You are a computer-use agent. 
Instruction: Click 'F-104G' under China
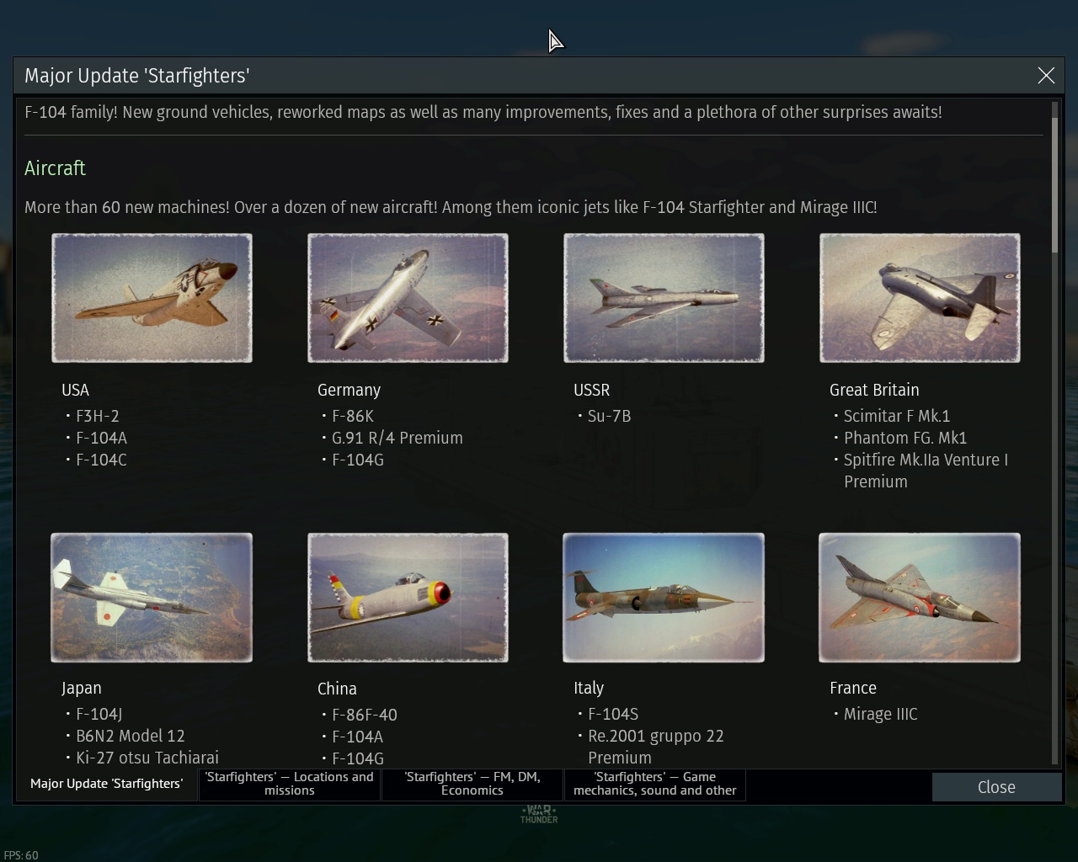coord(358,758)
